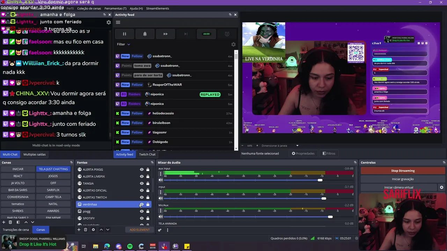Open virtual camera settings gear
Screen dimensions: 447x251
[x=441, y=188]
